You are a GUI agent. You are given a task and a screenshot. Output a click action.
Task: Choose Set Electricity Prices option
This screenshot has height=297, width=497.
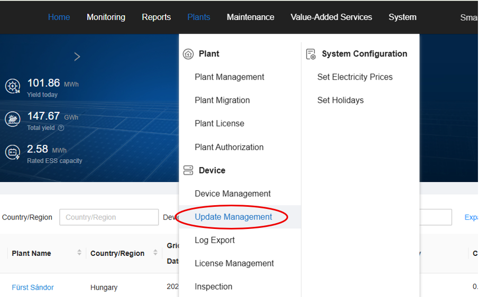355,77
